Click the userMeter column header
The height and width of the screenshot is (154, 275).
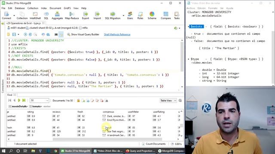(133, 112)
